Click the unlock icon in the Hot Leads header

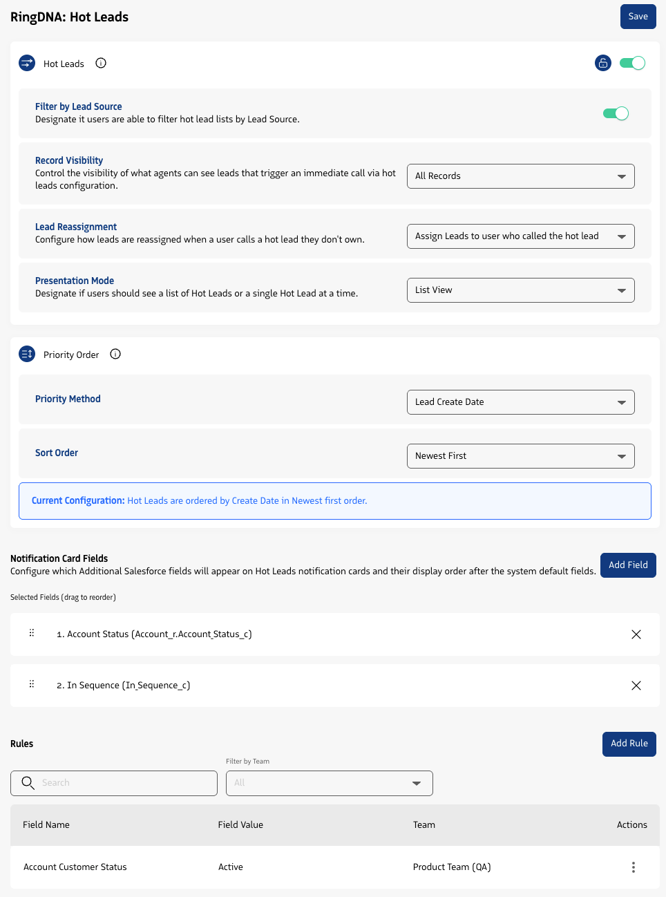[x=603, y=64]
